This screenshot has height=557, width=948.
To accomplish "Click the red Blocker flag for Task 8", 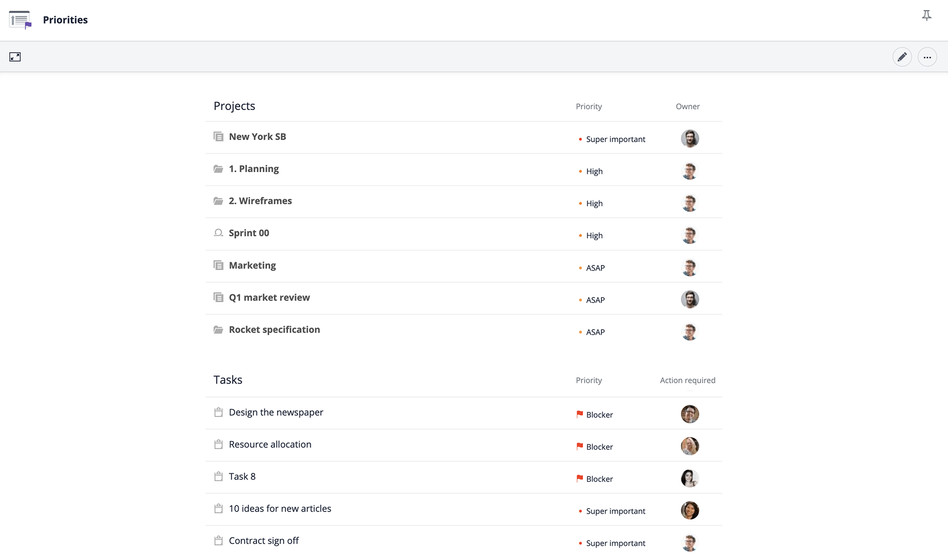I will [x=580, y=479].
